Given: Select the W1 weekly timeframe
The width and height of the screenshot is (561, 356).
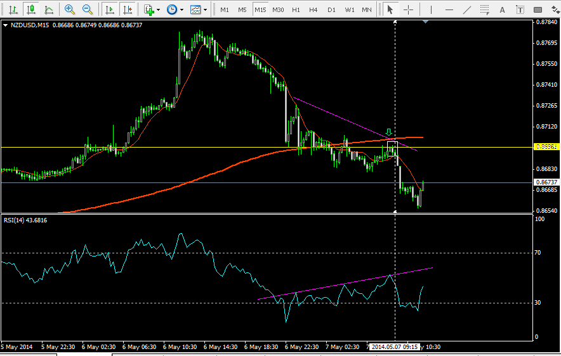Looking at the screenshot, I should tap(350, 10).
